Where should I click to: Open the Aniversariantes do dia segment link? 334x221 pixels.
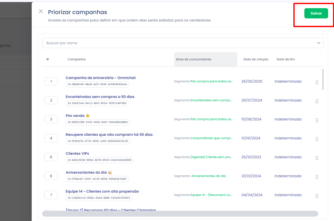point(209,176)
